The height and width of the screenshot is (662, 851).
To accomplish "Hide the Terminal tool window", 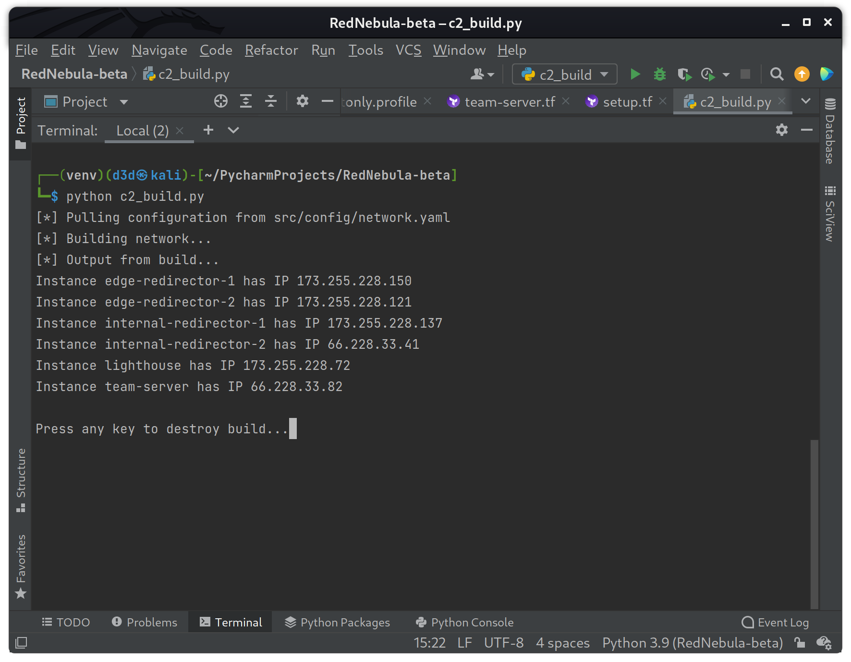I will [807, 130].
